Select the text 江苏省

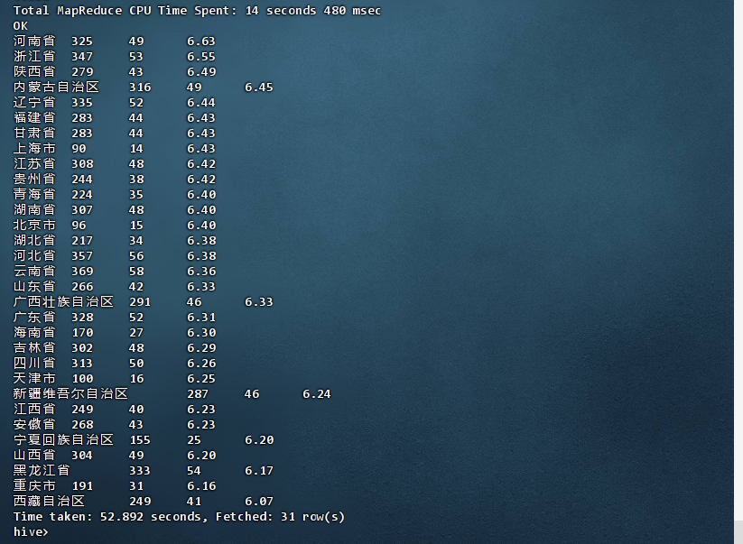click(34, 164)
